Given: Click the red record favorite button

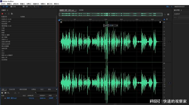Looking at the screenshot, I should [2, 14].
